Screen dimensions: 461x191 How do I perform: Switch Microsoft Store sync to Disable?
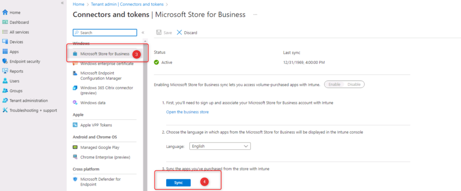click(x=354, y=84)
